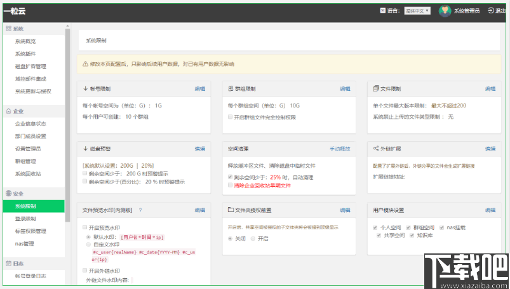Viewport: 510px width, 289px height.
Task: Enable 开启群组文件完全控制权限 checkbox
Action: pos(231,117)
